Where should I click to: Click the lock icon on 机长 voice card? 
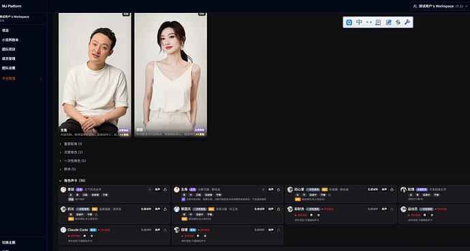pyautogui.click(x=165, y=210)
